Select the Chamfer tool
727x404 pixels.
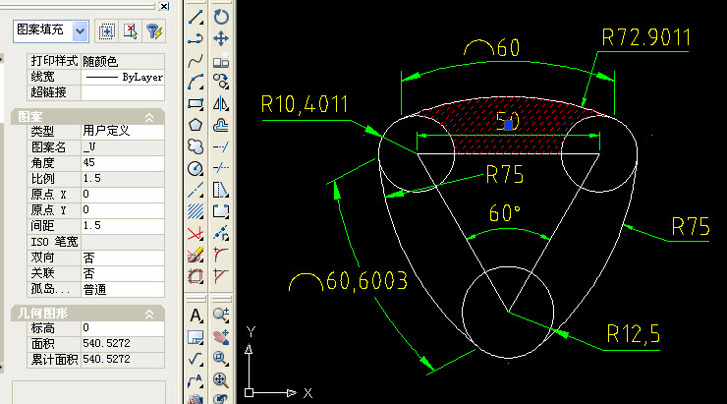(221, 276)
